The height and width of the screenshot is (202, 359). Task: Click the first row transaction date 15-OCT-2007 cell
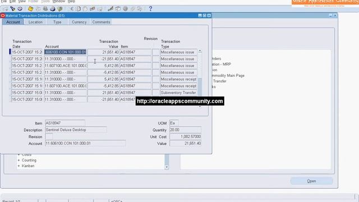coord(27,52)
